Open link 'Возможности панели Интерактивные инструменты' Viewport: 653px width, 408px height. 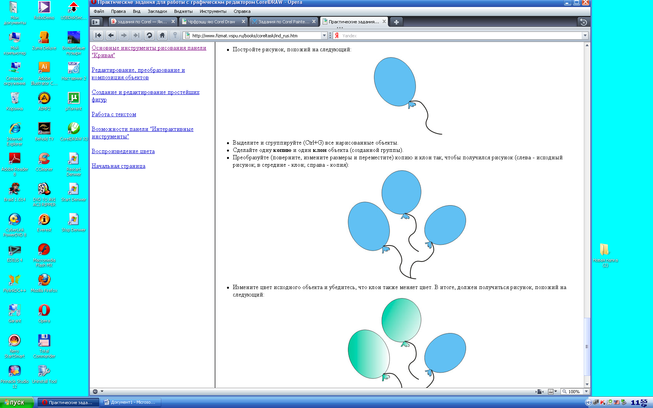click(x=142, y=133)
